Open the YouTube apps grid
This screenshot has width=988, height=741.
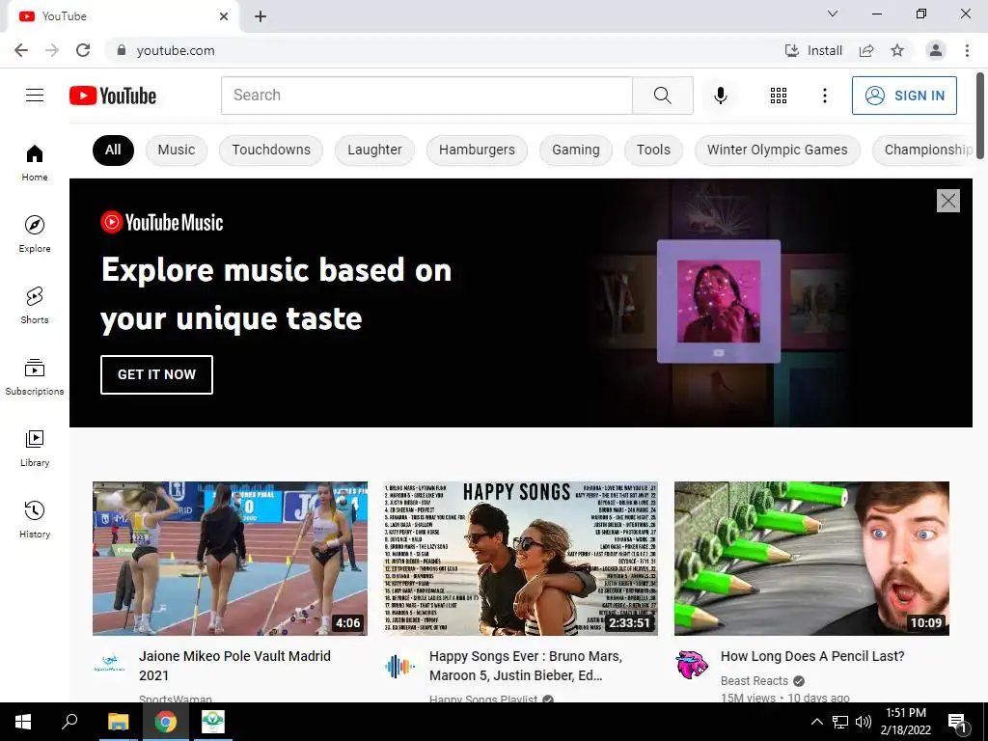(779, 96)
